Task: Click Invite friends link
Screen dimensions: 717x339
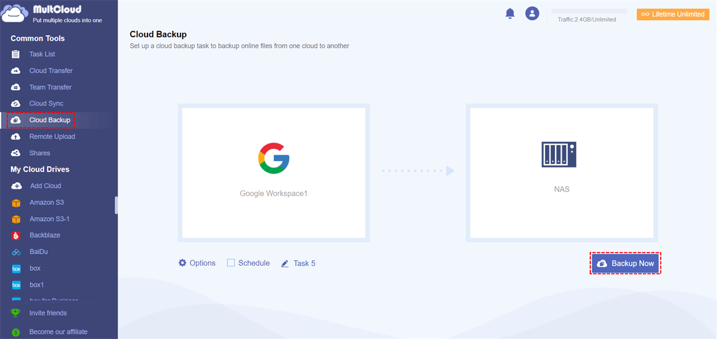Action: [x=48, y=313]
